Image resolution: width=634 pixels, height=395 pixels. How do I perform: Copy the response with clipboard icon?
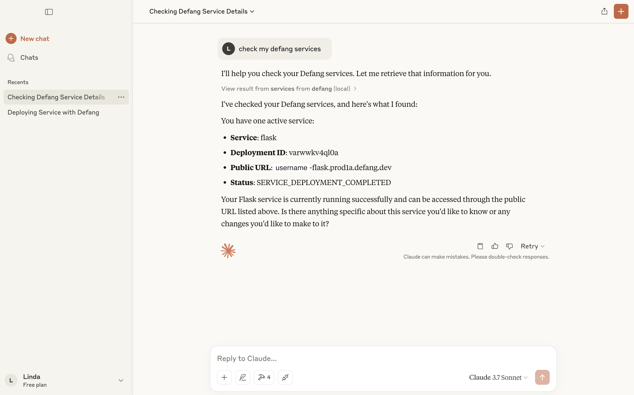point(480,246)
